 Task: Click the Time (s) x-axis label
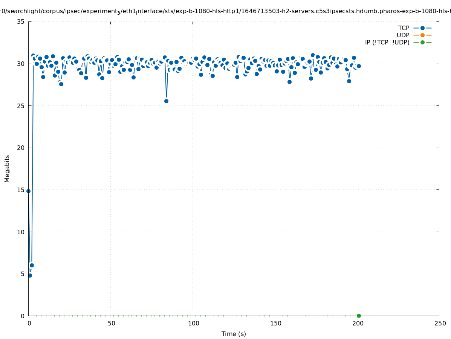(x=234, y=334)
